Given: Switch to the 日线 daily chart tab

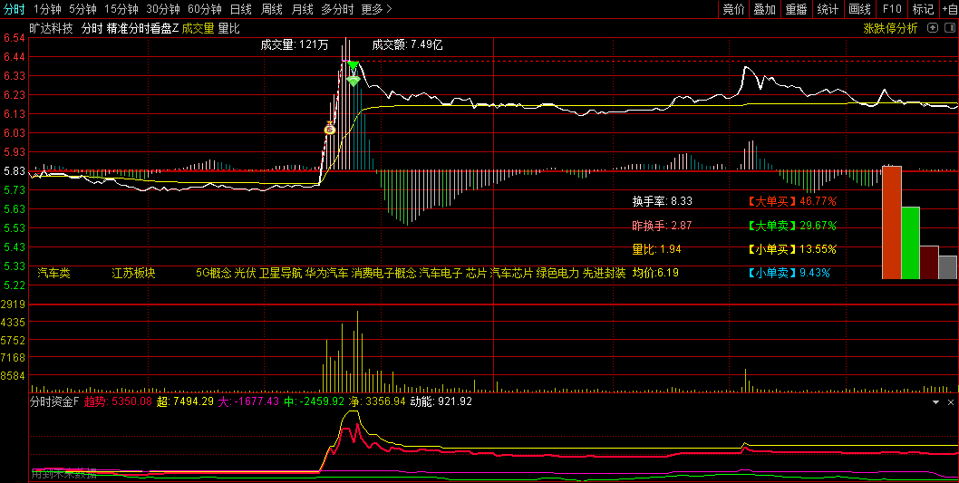Looking at the screenshot, I should (240, 9).
